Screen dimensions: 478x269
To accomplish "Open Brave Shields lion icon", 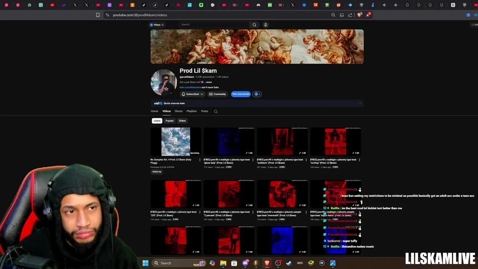I will tap(359, 15).
